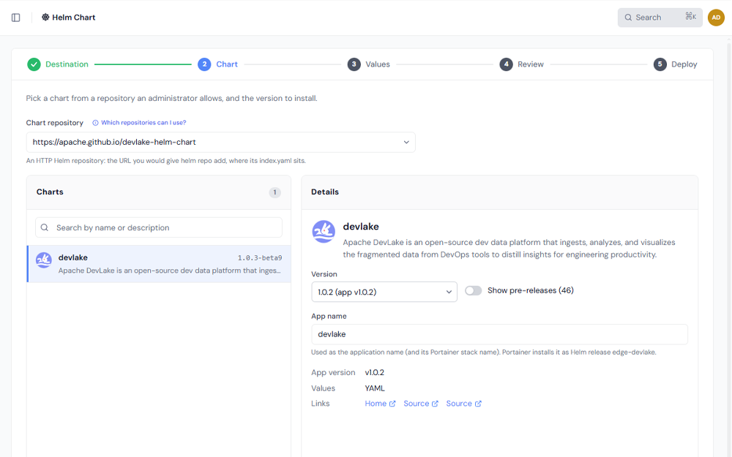This screenshot has width=732, height=457.
Task: Click the App version value v1.0.2
Action: coord(374,373)
